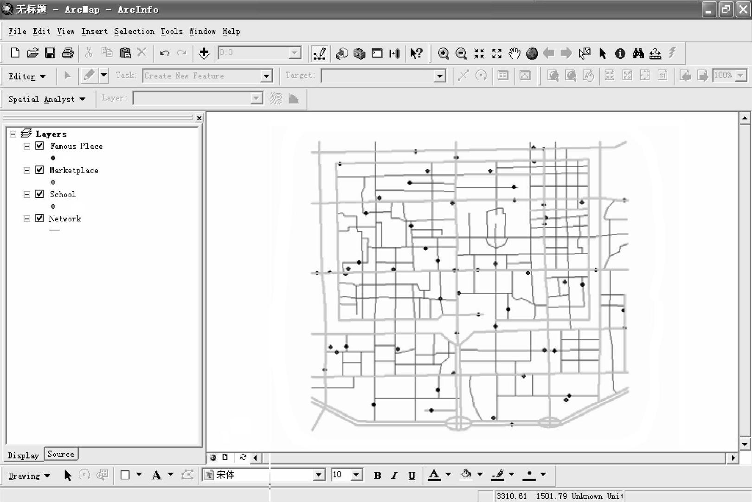Click the Print icon in toolbar
752x502 pixels.
68,53
